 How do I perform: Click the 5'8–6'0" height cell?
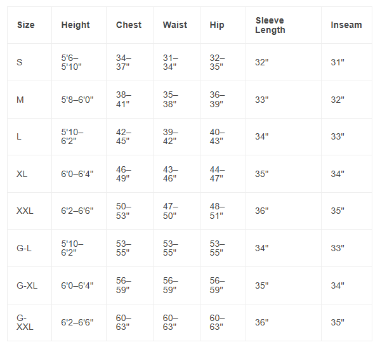[77, 100]
